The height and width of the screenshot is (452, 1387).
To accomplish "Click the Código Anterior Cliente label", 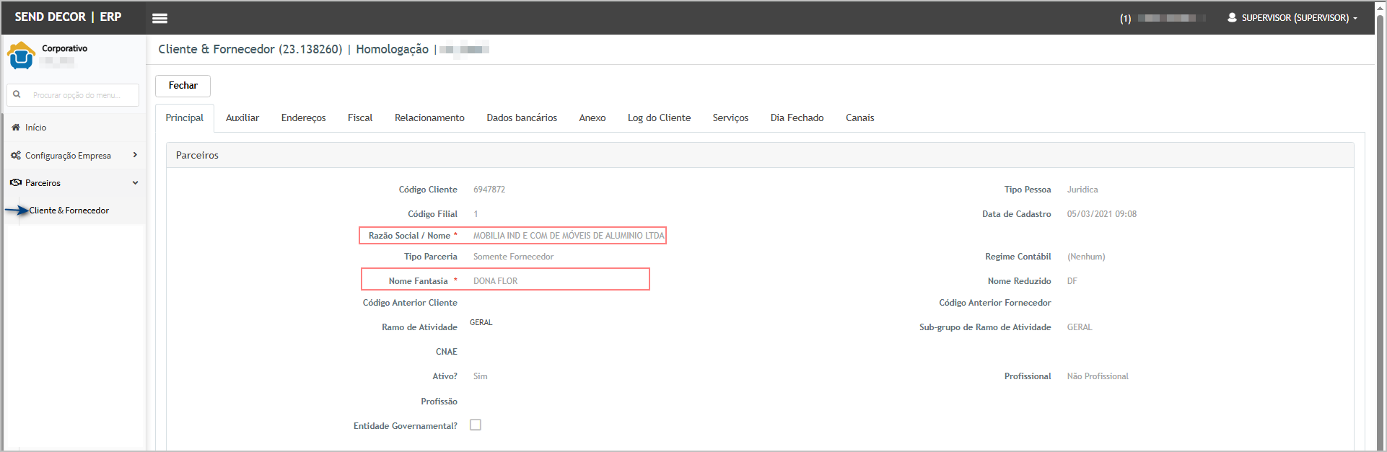I will tap(410, 303).
